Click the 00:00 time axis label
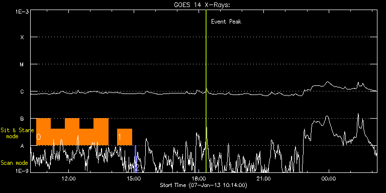 [x=329, y=178]
